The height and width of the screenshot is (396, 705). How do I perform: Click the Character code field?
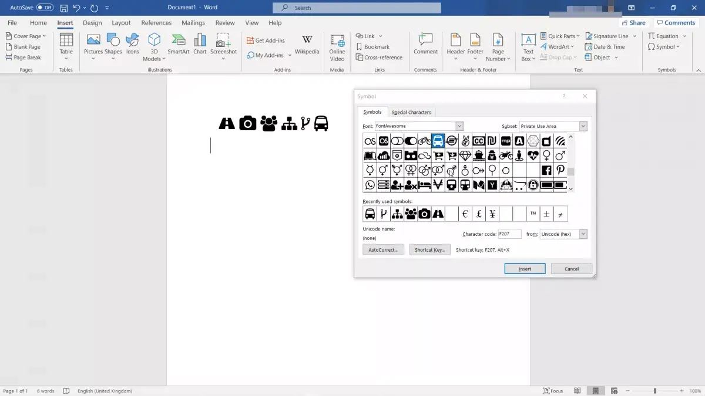(509, 234)
